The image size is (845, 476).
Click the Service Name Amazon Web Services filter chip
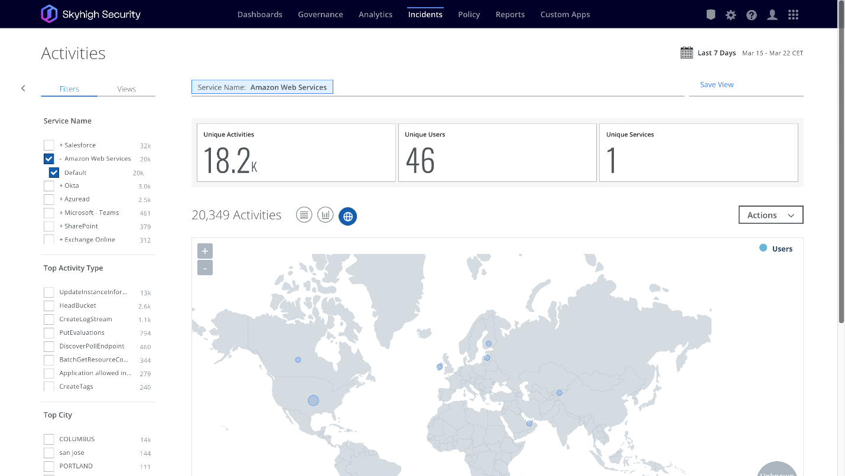coord(262,87)
